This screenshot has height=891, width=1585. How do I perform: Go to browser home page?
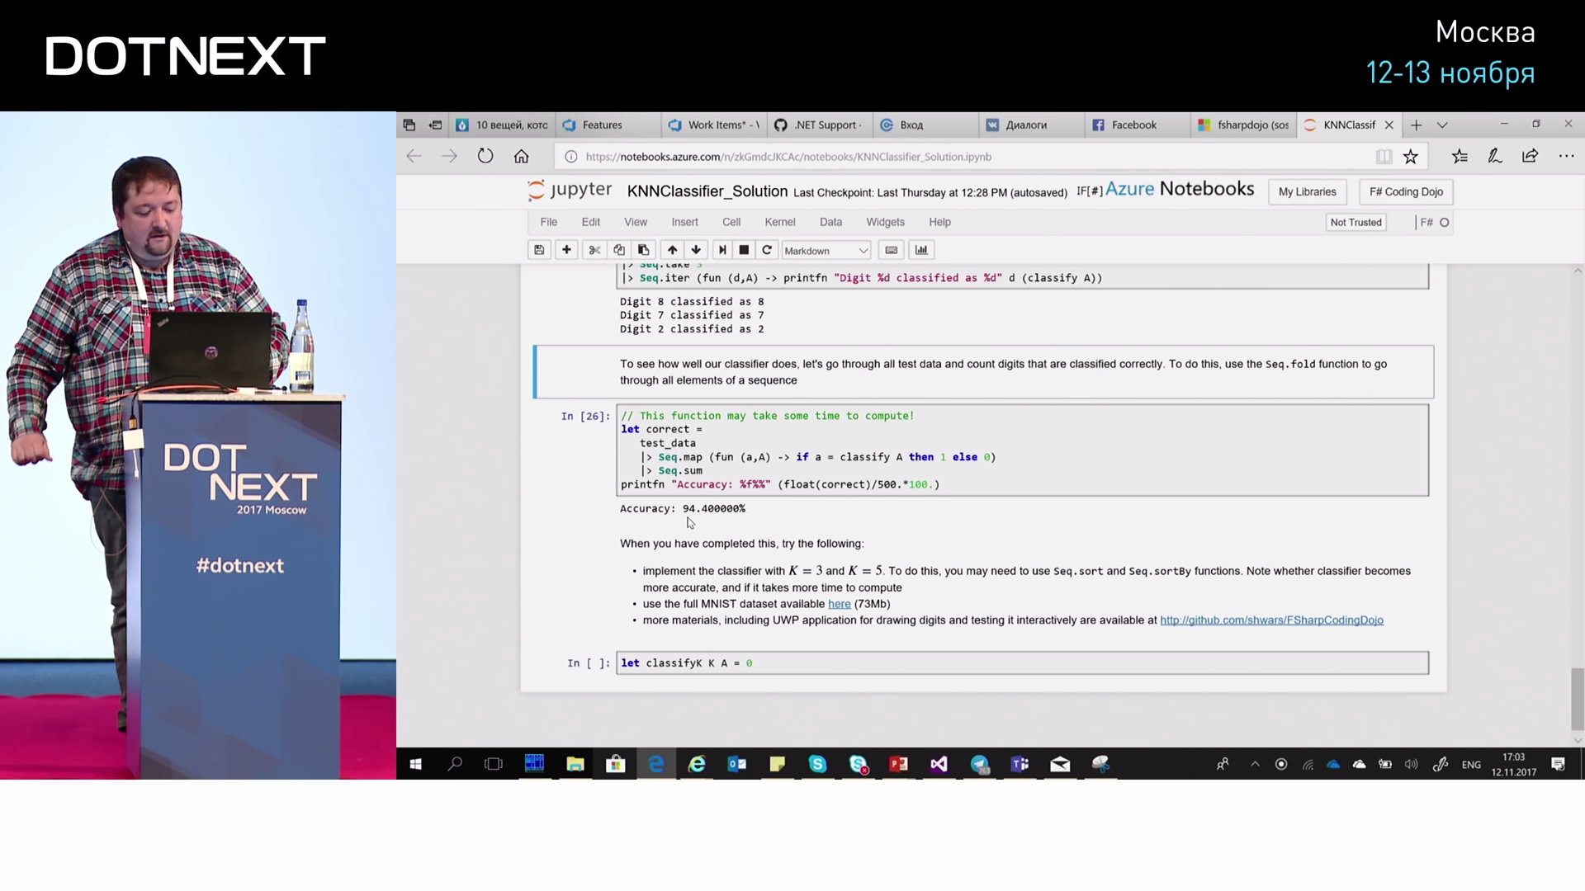tap(521, 156)
